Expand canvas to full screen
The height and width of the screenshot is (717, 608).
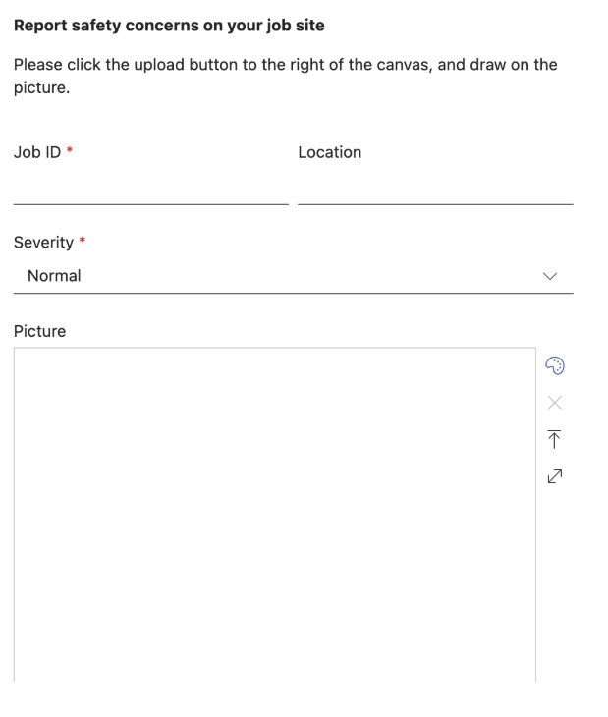[554, 476]
